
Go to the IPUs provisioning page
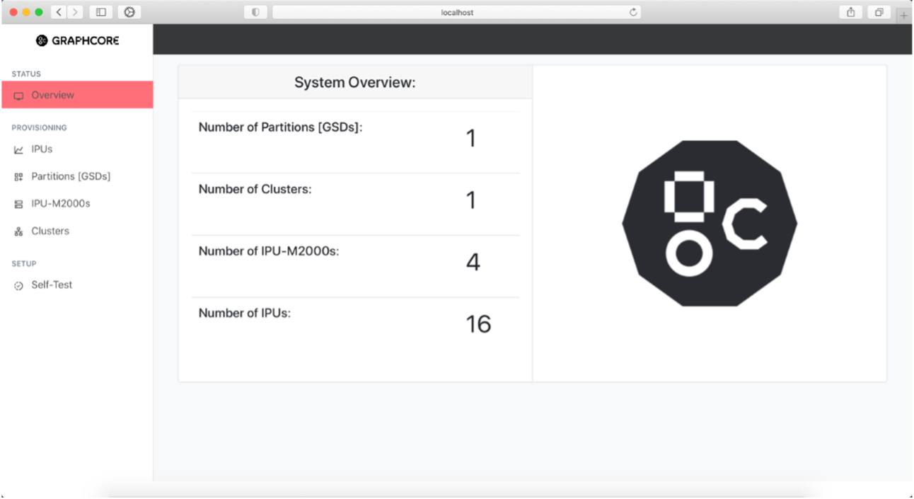(42, 149)
